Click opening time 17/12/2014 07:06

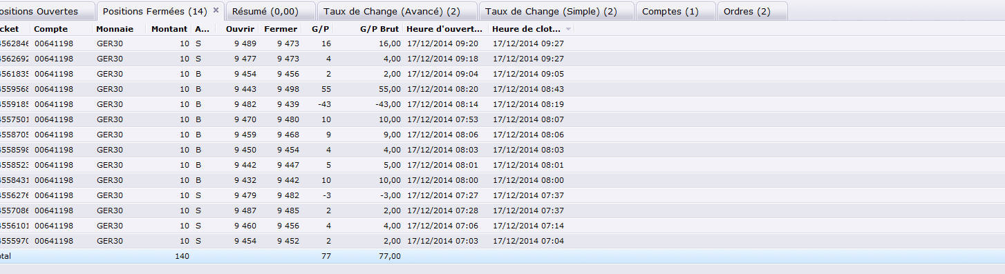click(443, 226)
